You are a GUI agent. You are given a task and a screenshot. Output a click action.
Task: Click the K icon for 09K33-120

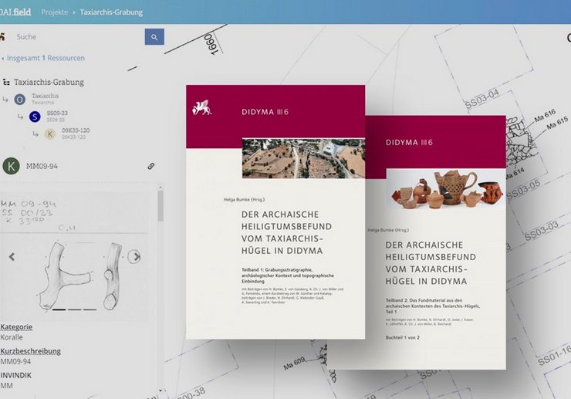tap(50, 134)
